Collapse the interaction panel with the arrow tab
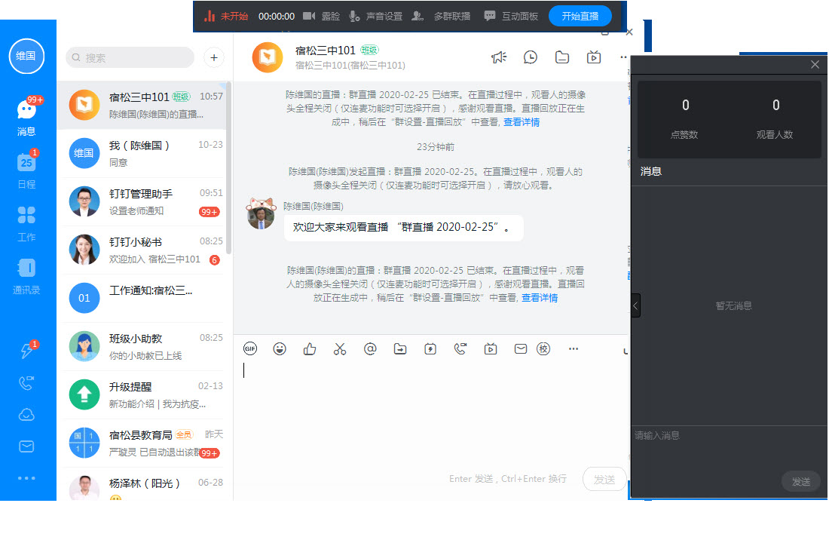The height and width of the screenshot is (543, 829). click(635, 305)
